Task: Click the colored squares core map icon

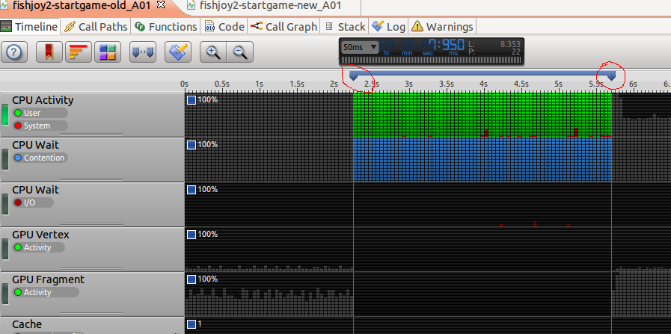Action: [x=108, y=52]
